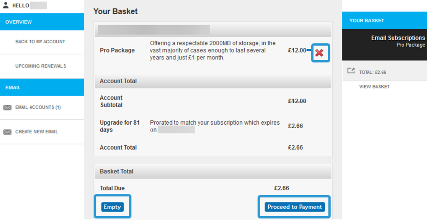Click the envelope icon beside Create New Email
This screenshot has height=224, width=428.
pos(7,132)
